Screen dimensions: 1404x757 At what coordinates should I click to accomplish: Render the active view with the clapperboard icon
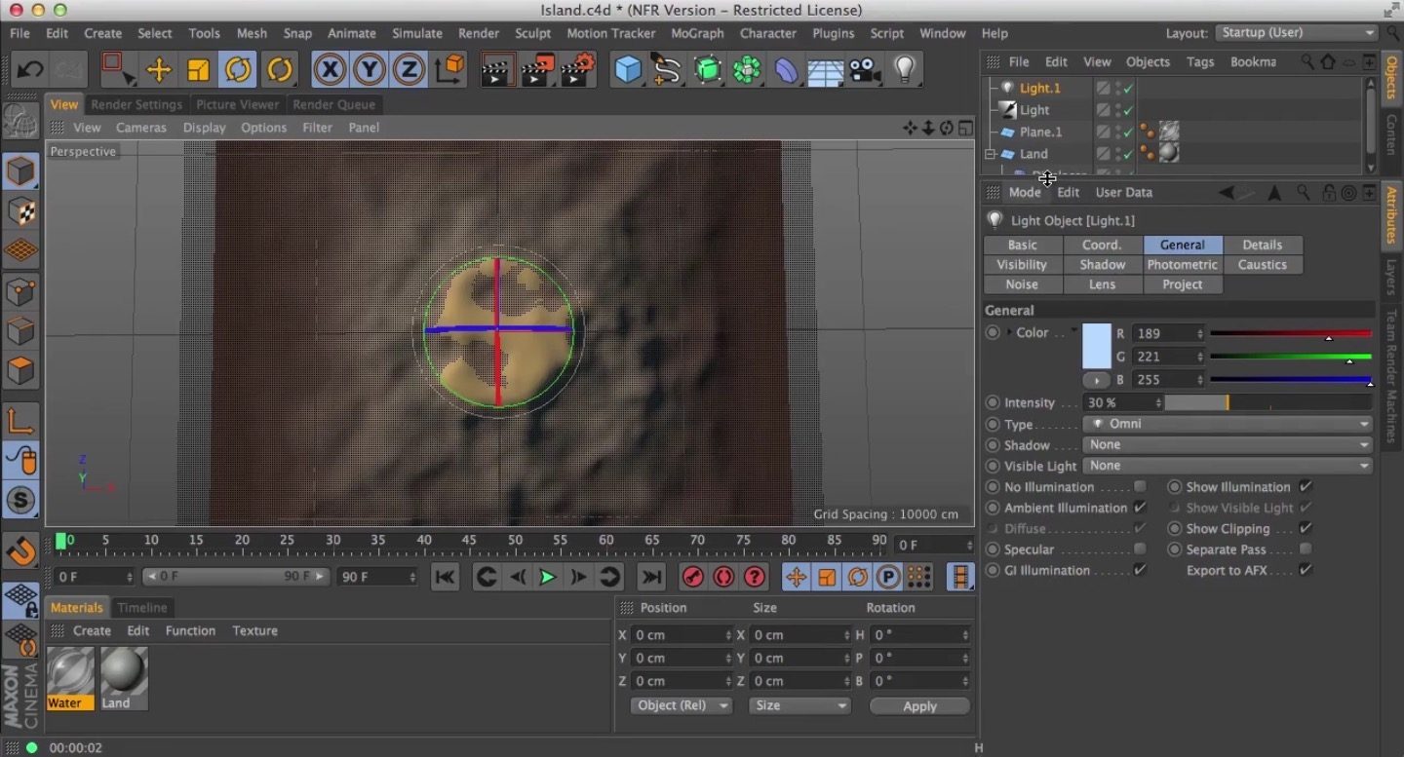496,70
